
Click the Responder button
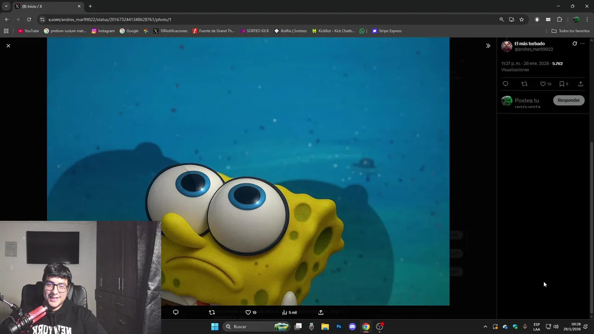point(568,100)
